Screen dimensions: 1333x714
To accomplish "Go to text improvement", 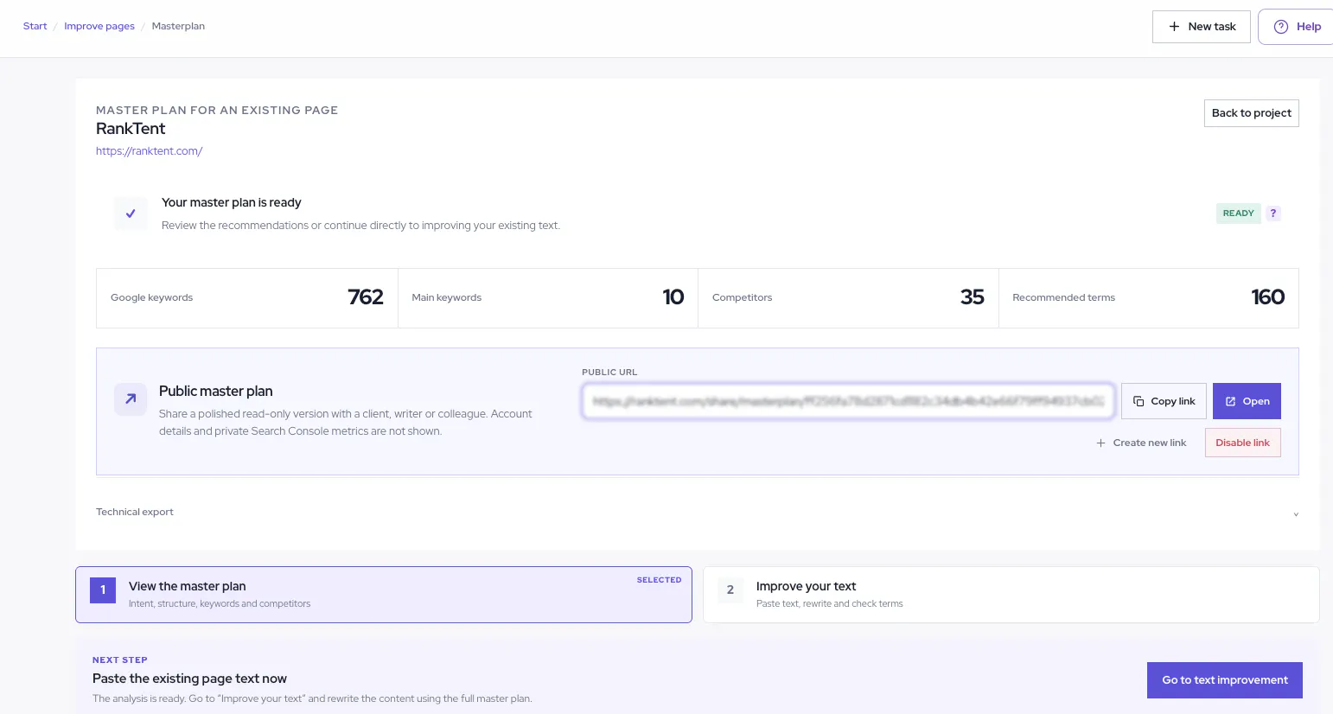I will [1224, 680].
